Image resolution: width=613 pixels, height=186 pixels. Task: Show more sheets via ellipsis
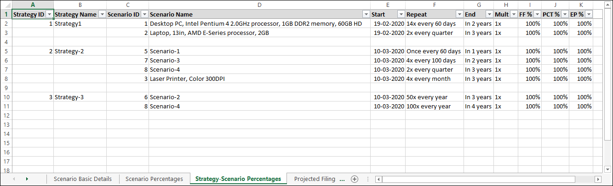342,179
